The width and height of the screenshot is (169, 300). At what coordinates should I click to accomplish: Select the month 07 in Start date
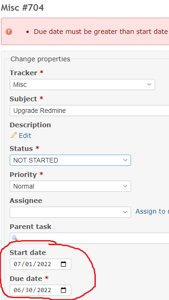click(17, 264)
